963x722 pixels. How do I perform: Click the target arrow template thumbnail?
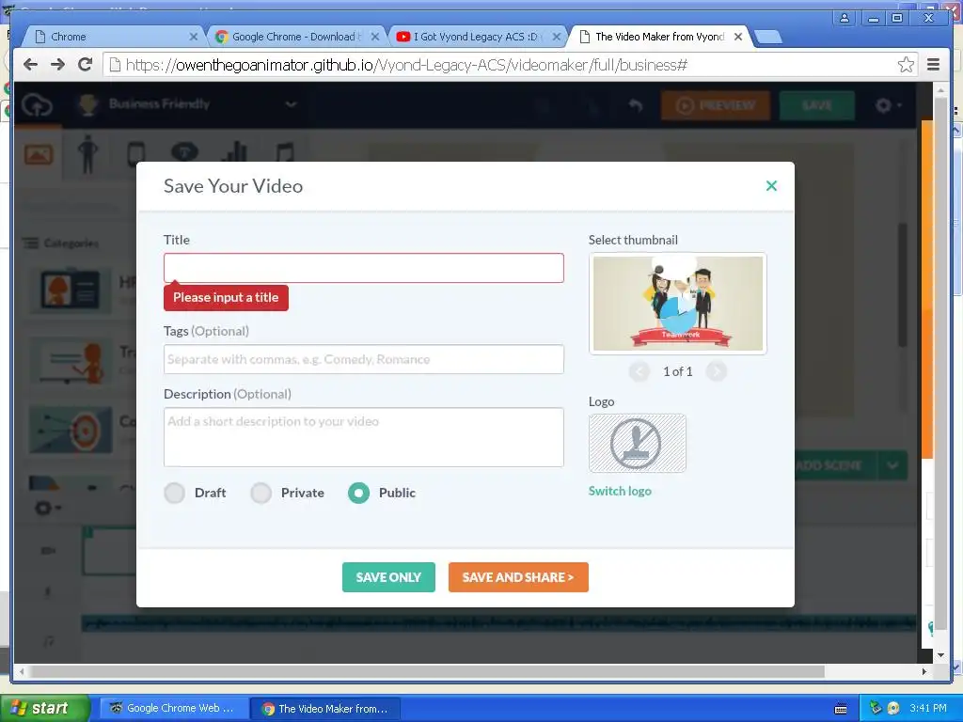click(x=71, y=429)
